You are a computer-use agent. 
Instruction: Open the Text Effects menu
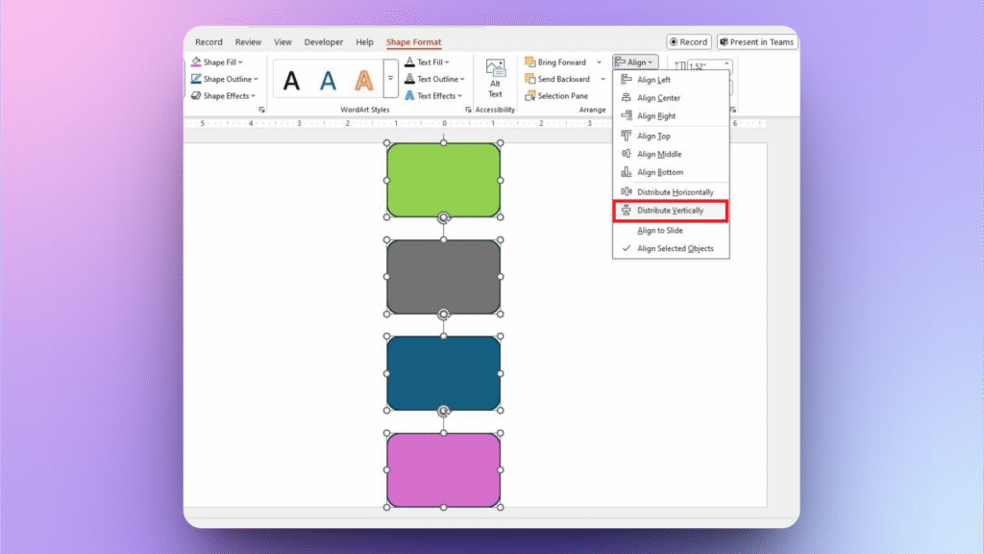point(434,95)
